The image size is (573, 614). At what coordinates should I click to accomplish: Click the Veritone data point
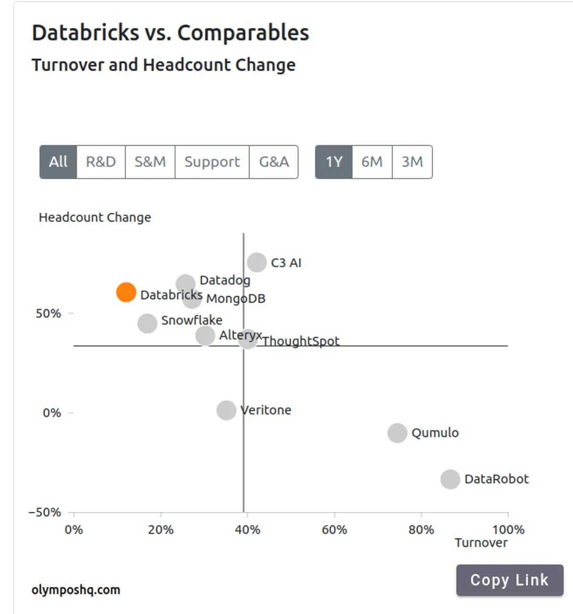(x=226, y=410)
